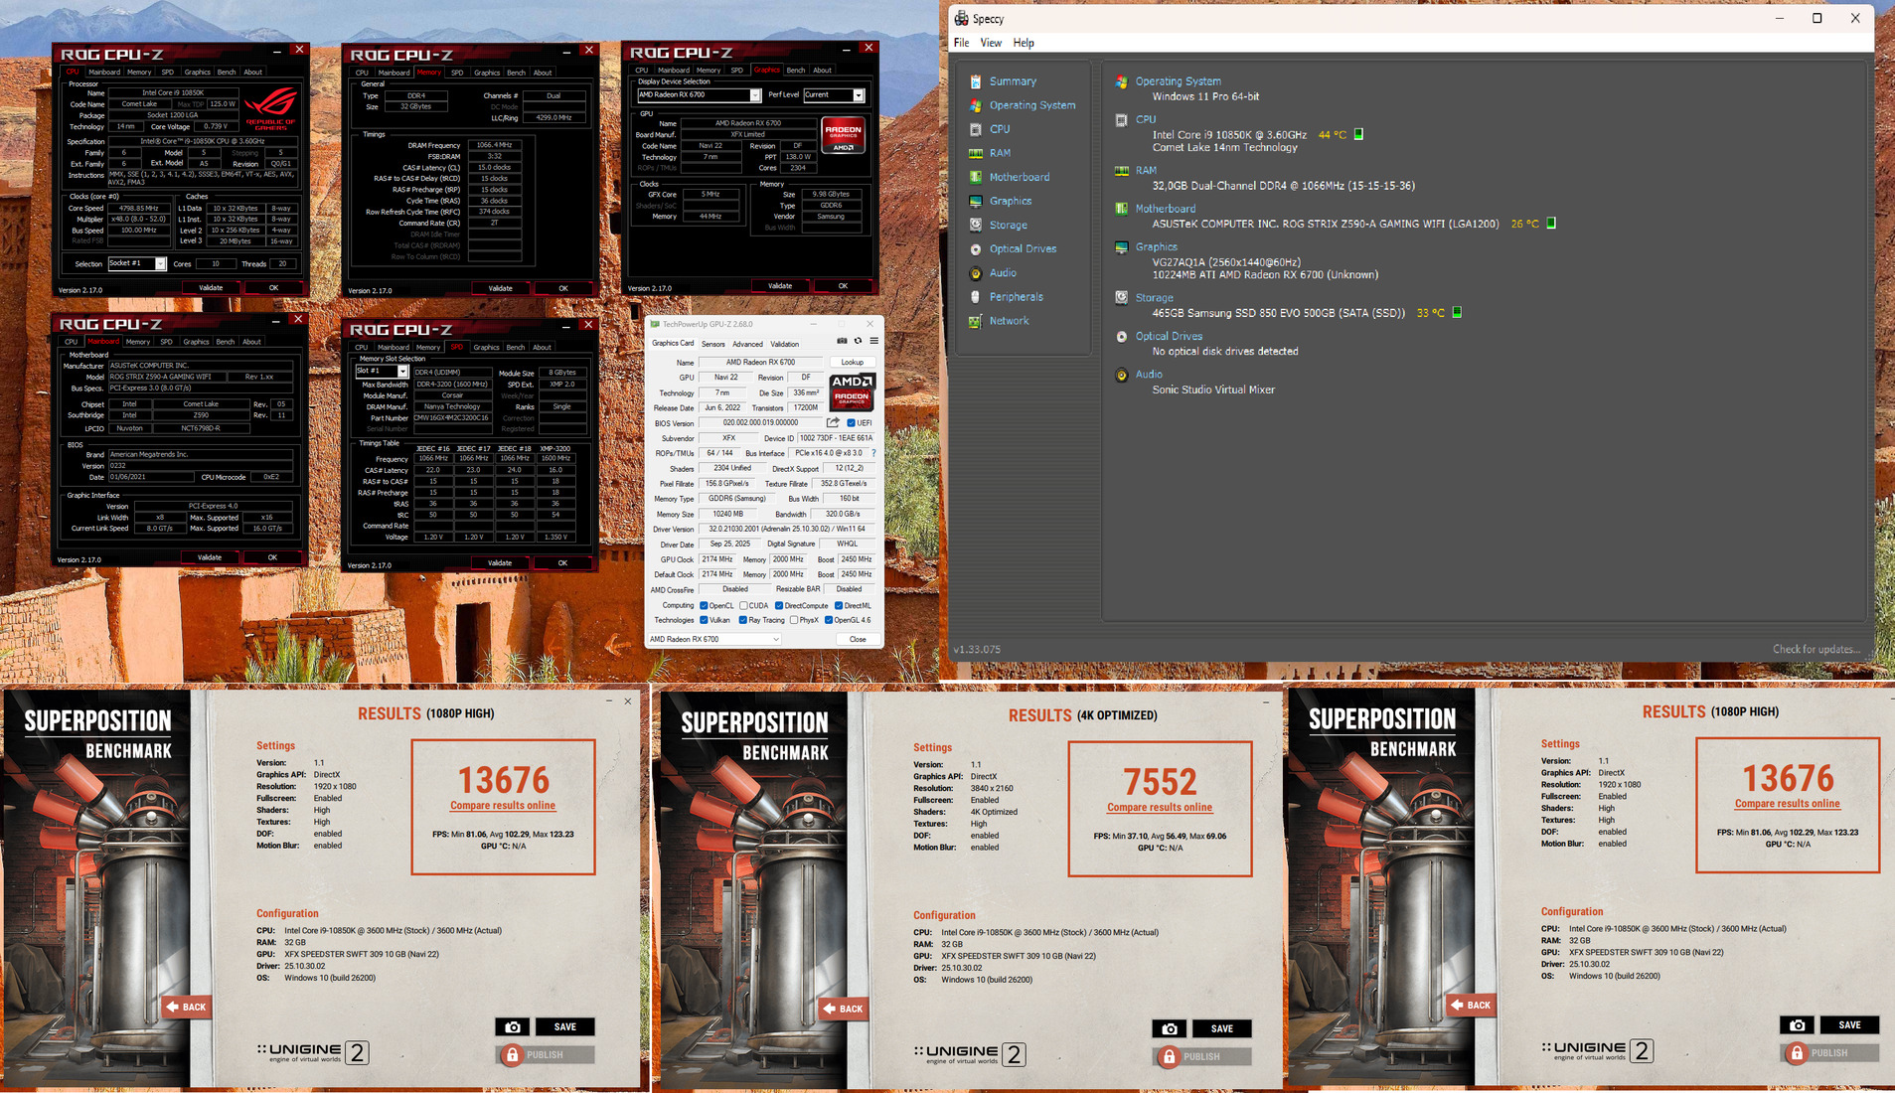Toggle the UEFI checkbox in GPU-Z
The height and width of the screenshot is (1093, 1895).
coord(852,423)
